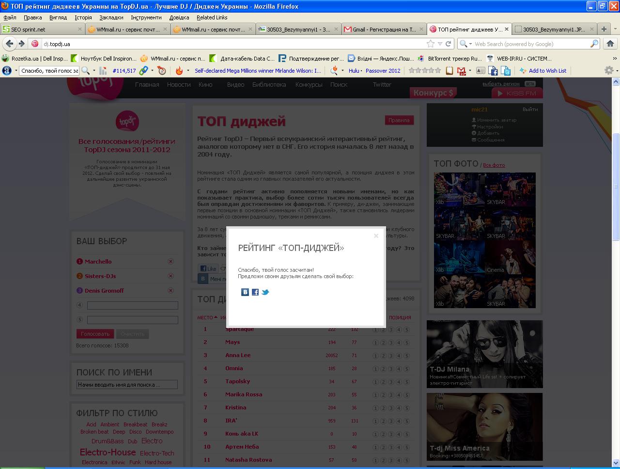The image size is (620, 469).
Task: Open a new browser tab
Action: [604, 29]
